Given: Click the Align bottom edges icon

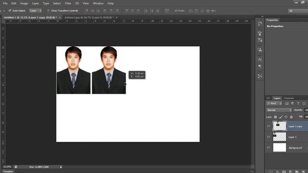Looking at the screenshot, I should tap(98, 11).
